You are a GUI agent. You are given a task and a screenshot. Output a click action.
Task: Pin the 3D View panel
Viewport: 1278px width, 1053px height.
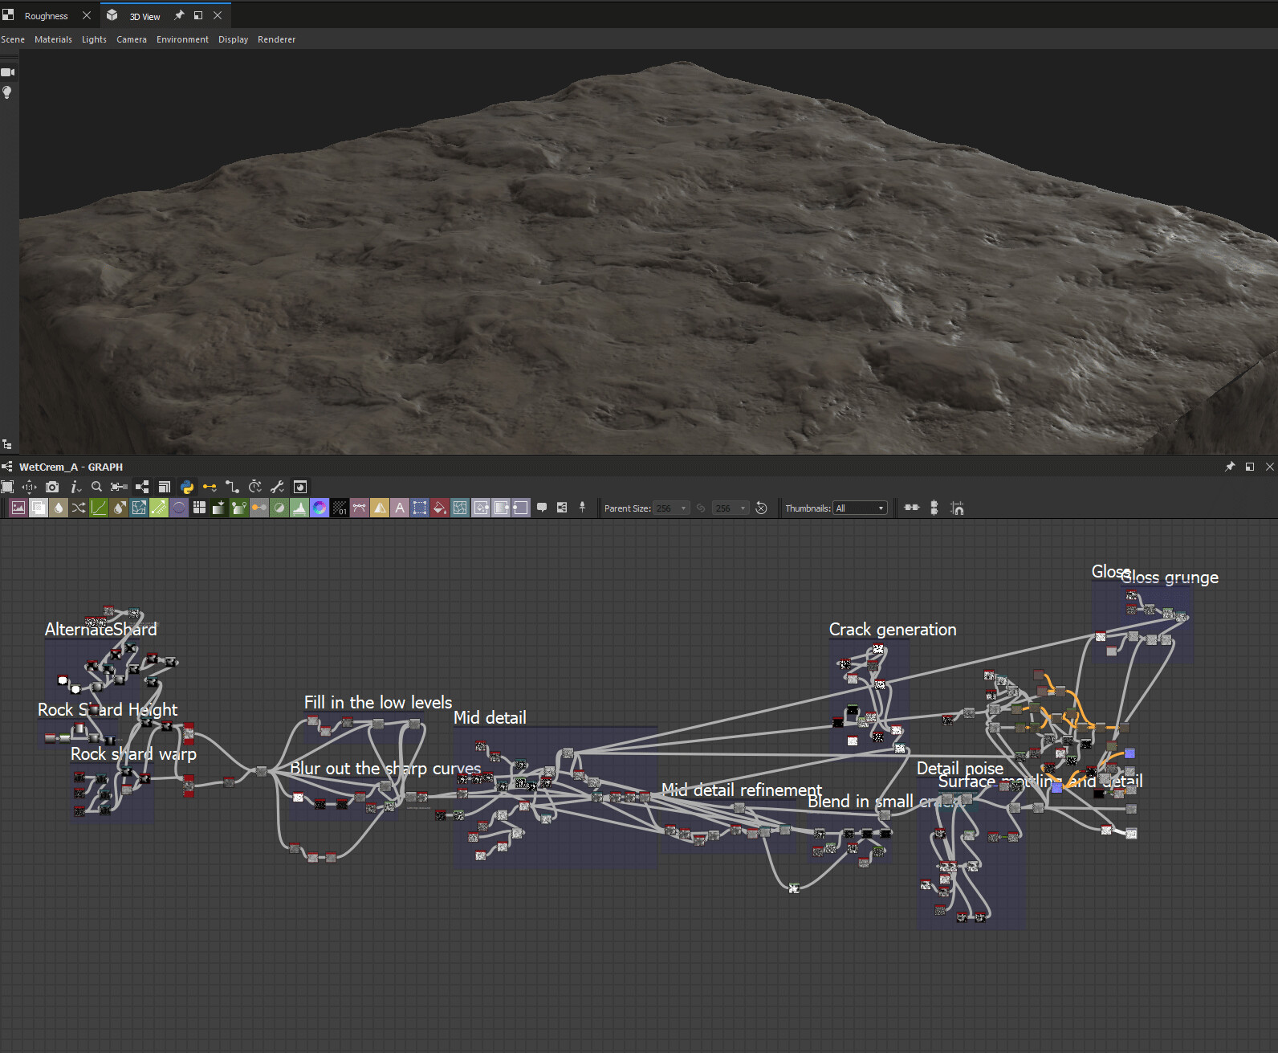coord(179,15)
